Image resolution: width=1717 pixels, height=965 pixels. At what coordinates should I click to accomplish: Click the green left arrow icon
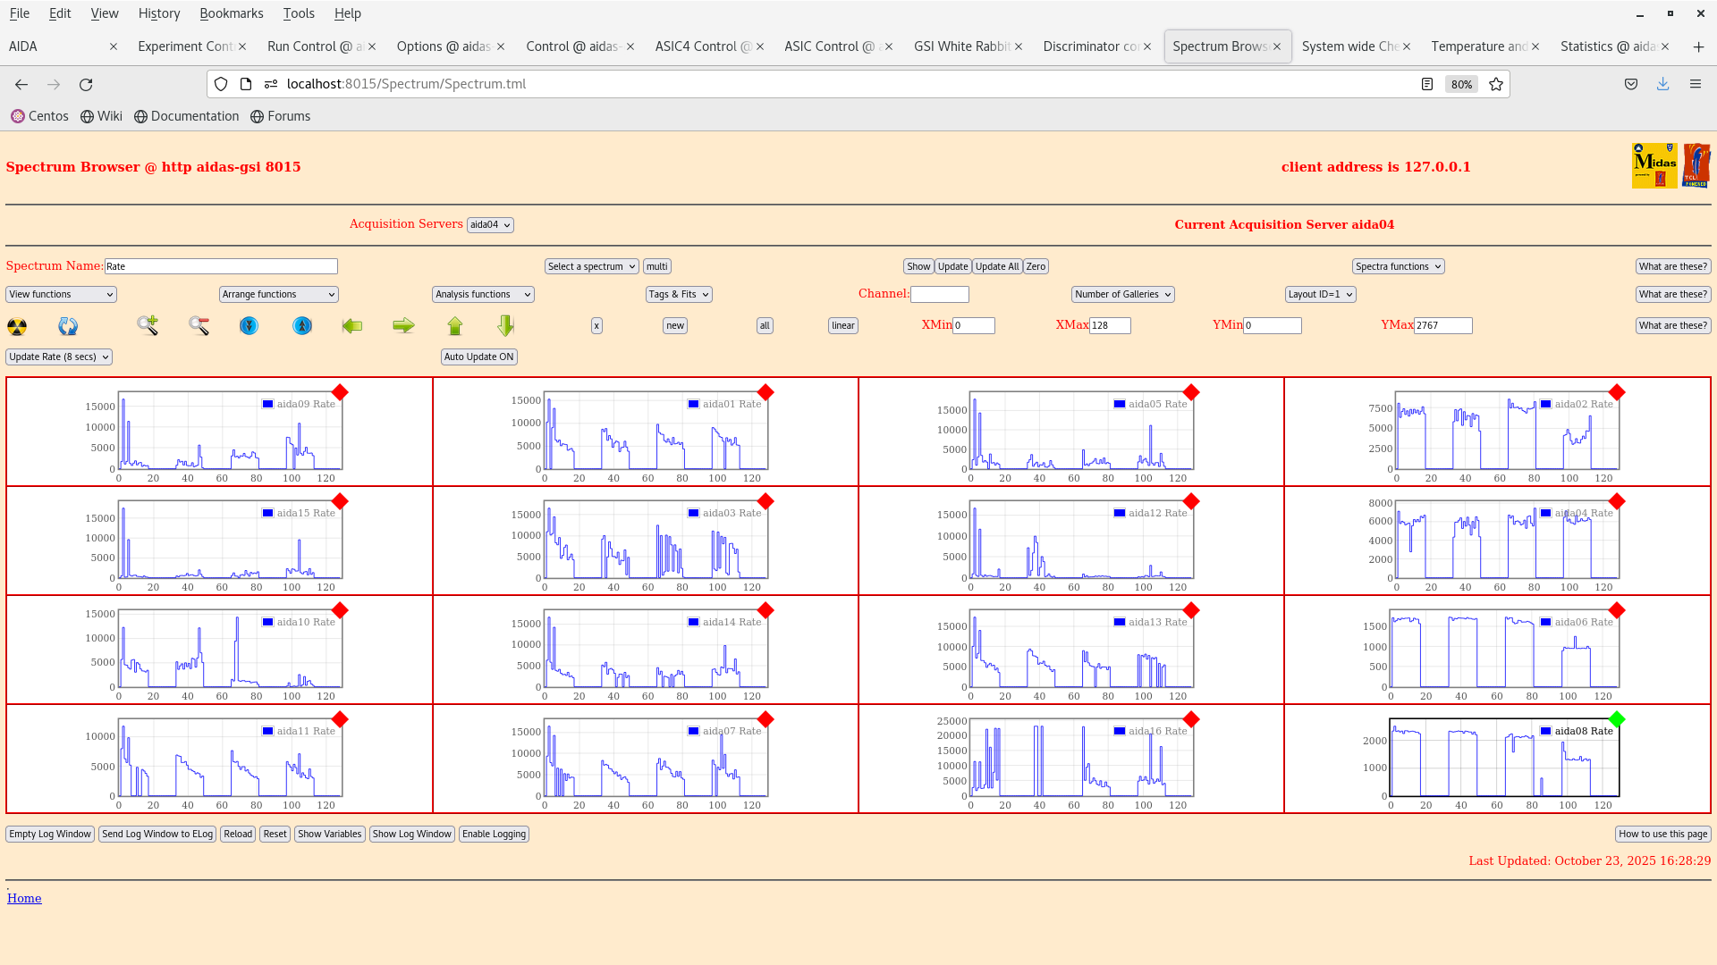(352, 326)
